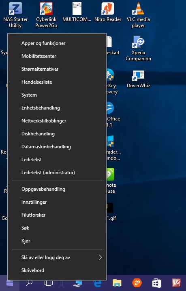Screen dimensions: 186x291
Task: Open Hendelsesliste entry
Action: point(57,82)
